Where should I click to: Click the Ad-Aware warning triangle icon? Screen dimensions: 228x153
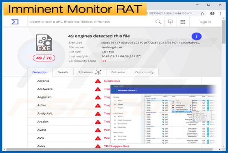(98, 89)
